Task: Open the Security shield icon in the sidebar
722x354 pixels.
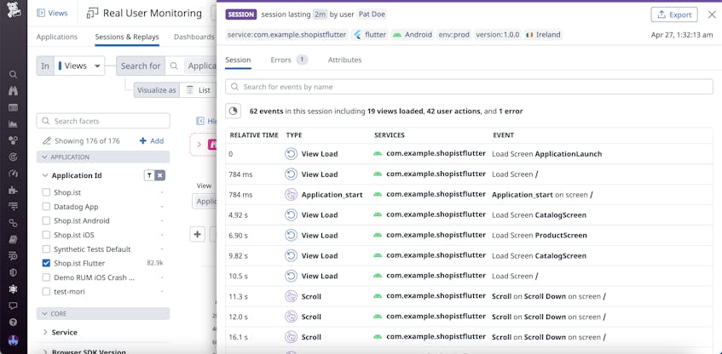Action: pyautogui.click(x=14, y=272)
